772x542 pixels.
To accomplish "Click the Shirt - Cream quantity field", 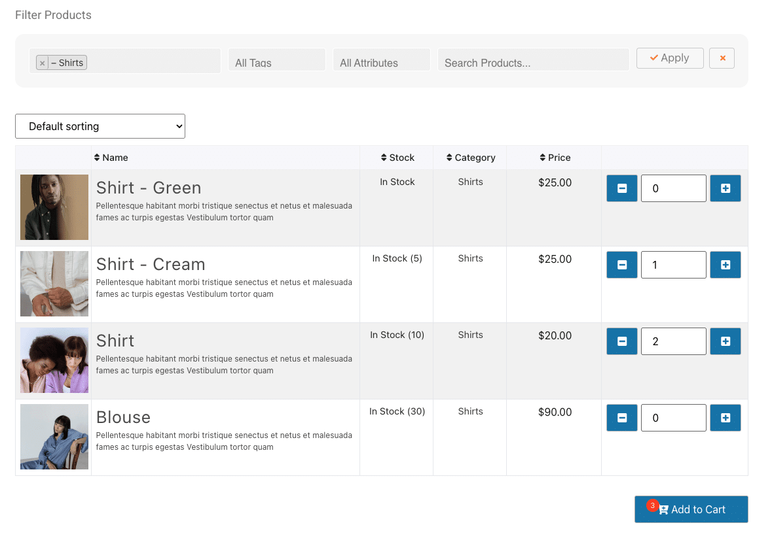I will coord(673,265).
